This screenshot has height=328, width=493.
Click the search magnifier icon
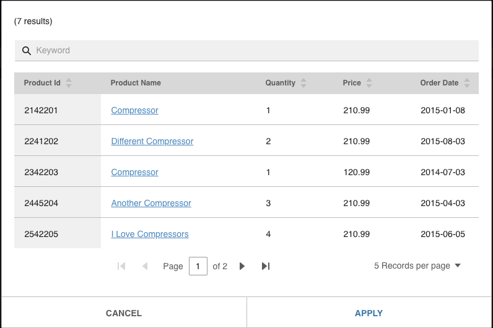[27, 51]
